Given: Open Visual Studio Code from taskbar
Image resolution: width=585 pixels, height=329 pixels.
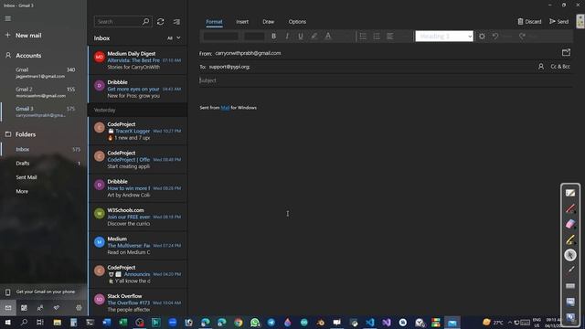Looking at the screenshot, I should click(x=369, y=323).
